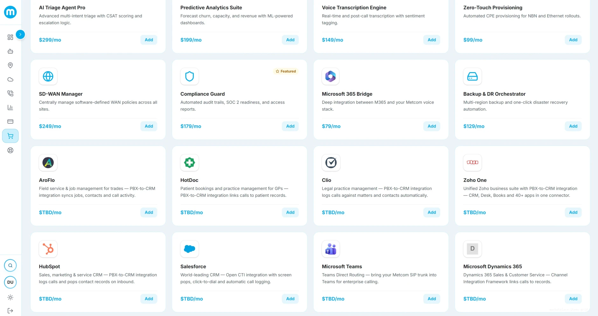The height and width of the screenshot is (316, 598).
Task: Click the HotDoc card title
Action: tap(189, 180)
